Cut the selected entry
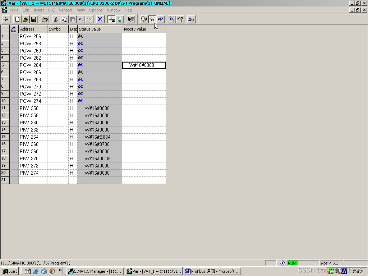Image resolution: width=368 pixels, height=276 pixels. [56, 19]
